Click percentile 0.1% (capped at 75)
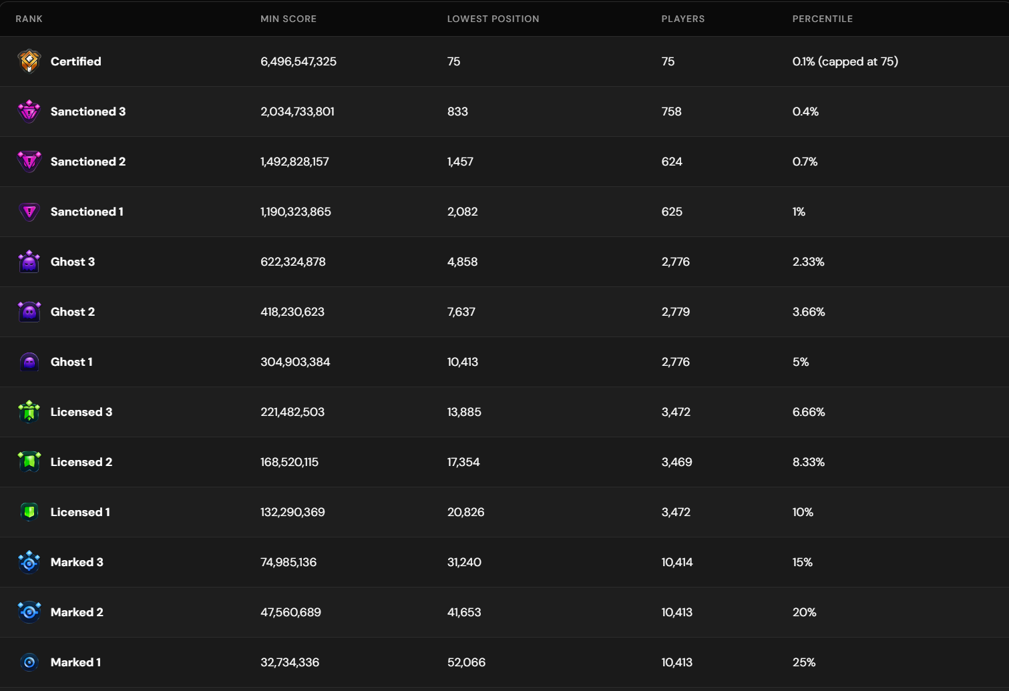The height and width of the screenshot is (691, 1009). [x=845, y=61]
